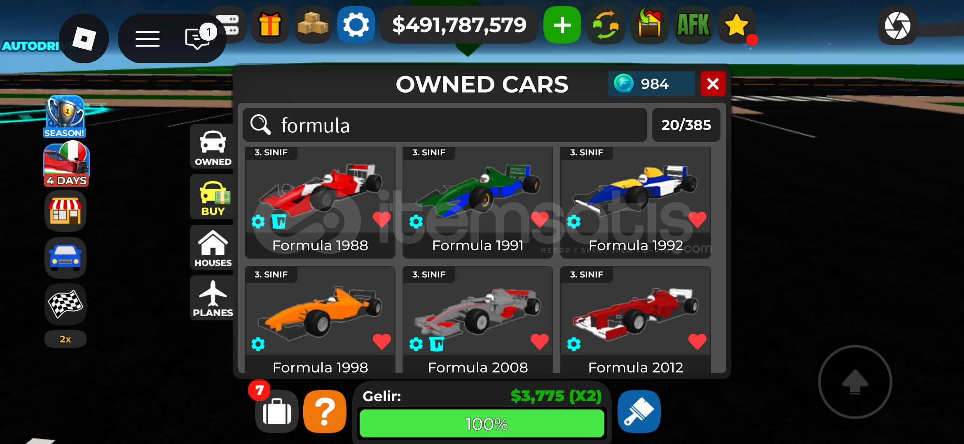This screenshot has height=444, width=964.
Task: Toggle favorite heart on Formula 2012
Action: pyautogui.click(x=697, y=342)
